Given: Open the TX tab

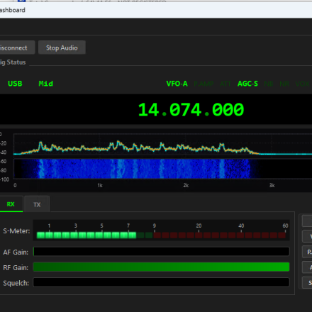Looking at the screenshot, I should (37, 204).
